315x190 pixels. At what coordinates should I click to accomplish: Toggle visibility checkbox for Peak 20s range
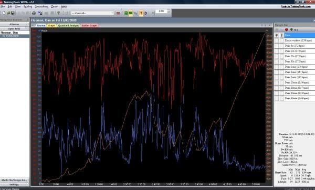[277, 56]
